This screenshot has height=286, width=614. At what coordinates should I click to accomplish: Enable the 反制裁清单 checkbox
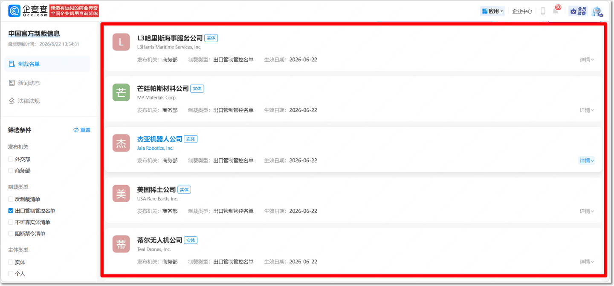coord(11,199)
